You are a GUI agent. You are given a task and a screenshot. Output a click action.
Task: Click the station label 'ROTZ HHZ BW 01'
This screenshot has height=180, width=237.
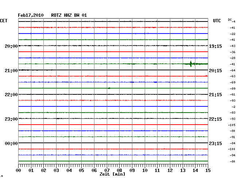pyautogui.click(x=69, y=15)
